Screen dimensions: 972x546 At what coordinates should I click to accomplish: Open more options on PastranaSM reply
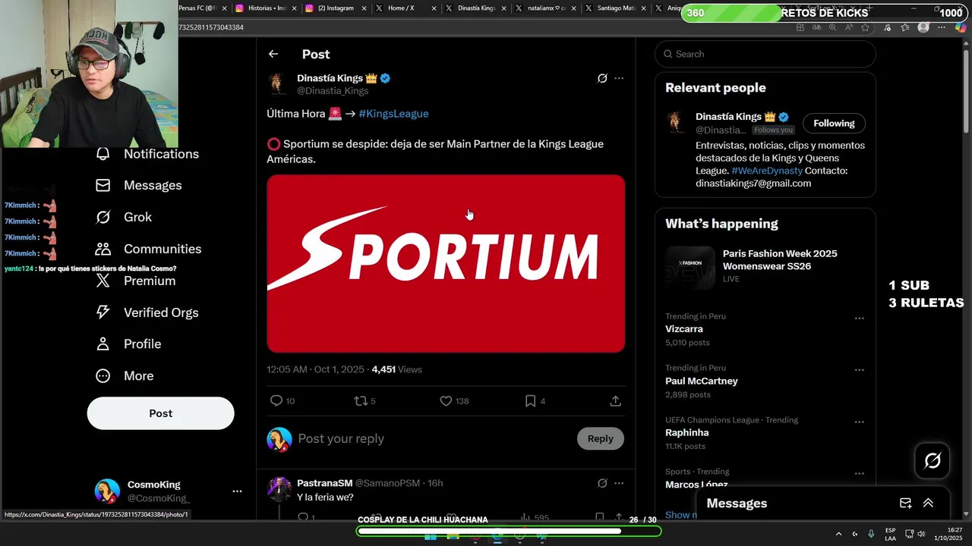[619, 483]
